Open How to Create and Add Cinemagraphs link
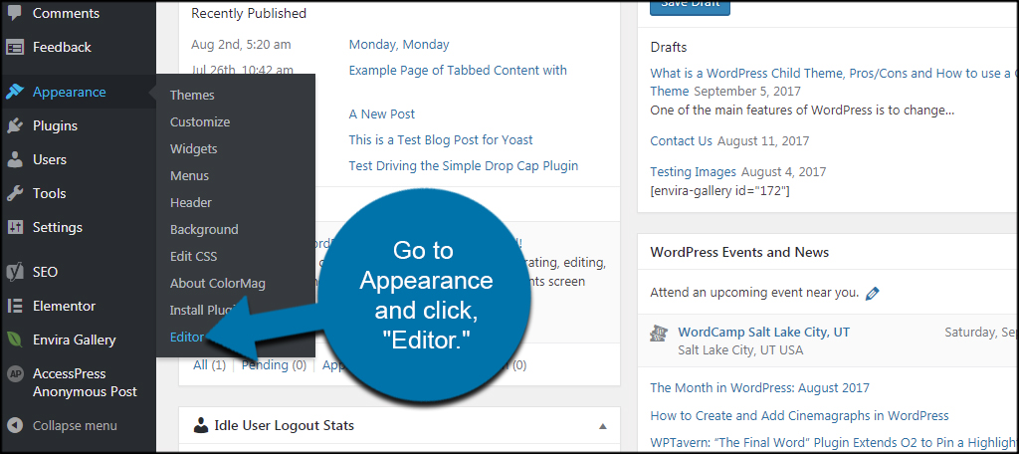 [799, 415]
